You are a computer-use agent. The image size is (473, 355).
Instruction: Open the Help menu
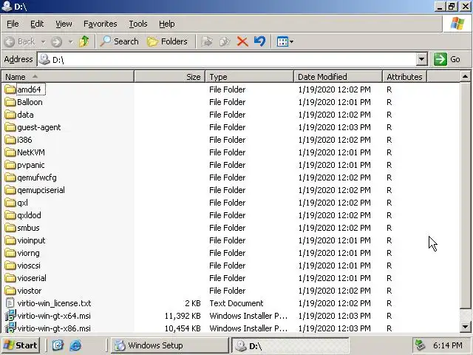tap(166, 24)
